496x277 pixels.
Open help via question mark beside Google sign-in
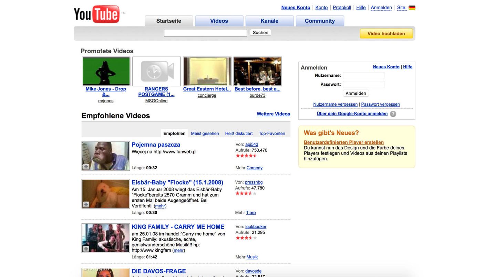pyautogui.click(x=393, y=113)
